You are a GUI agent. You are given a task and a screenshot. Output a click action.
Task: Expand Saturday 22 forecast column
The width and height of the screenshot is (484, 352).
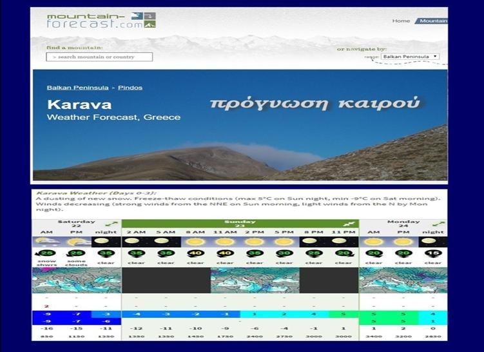[113, 224]
